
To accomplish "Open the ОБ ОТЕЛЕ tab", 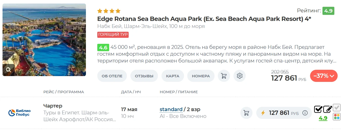I will (112, 76).
